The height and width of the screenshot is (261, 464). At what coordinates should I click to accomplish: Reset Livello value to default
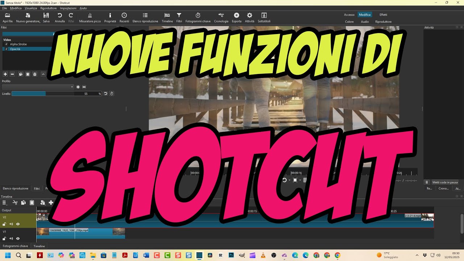(105, 94)
